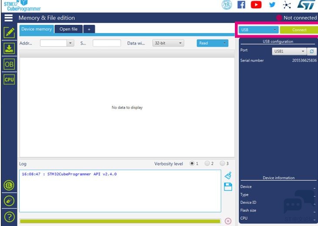Open the Erasing & Programming download icon
Screen dimensions: 318x226
pos(9,48)
